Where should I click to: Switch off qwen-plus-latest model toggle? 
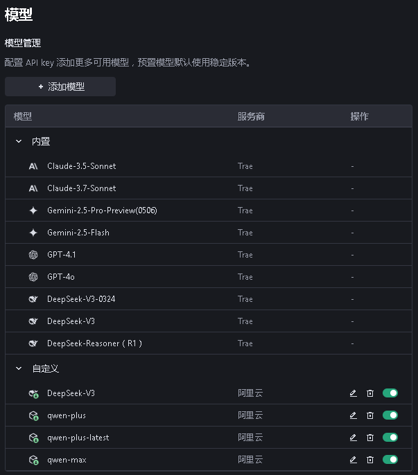390,438
